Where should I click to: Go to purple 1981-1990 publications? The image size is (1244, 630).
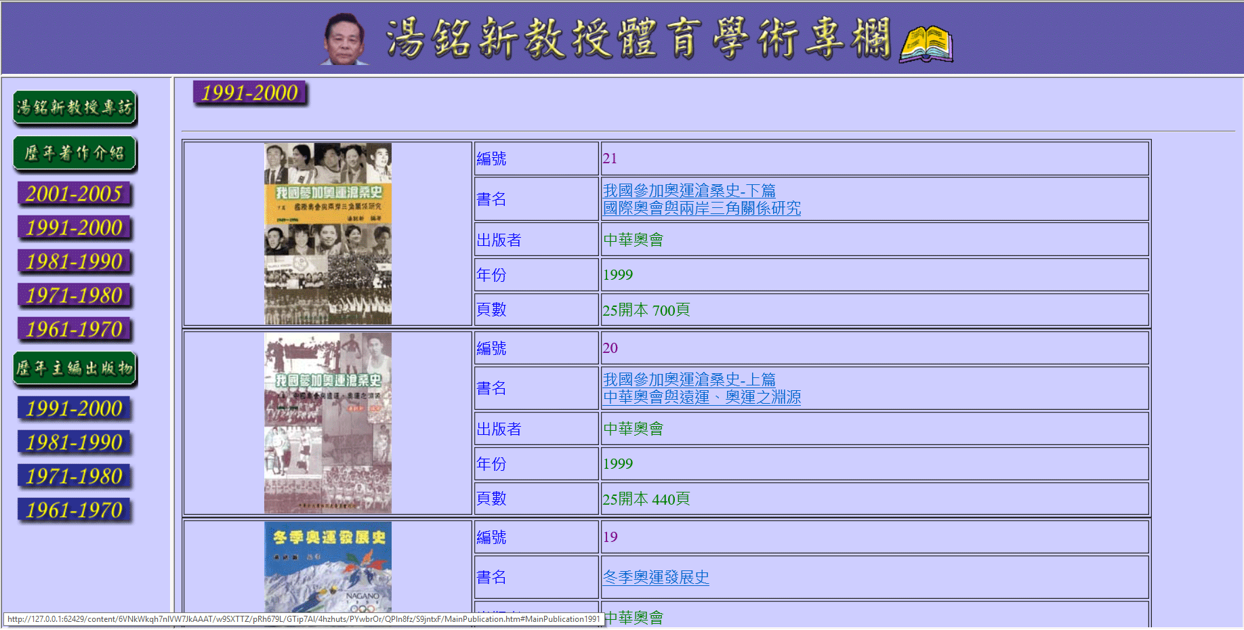tap(75, 262)
